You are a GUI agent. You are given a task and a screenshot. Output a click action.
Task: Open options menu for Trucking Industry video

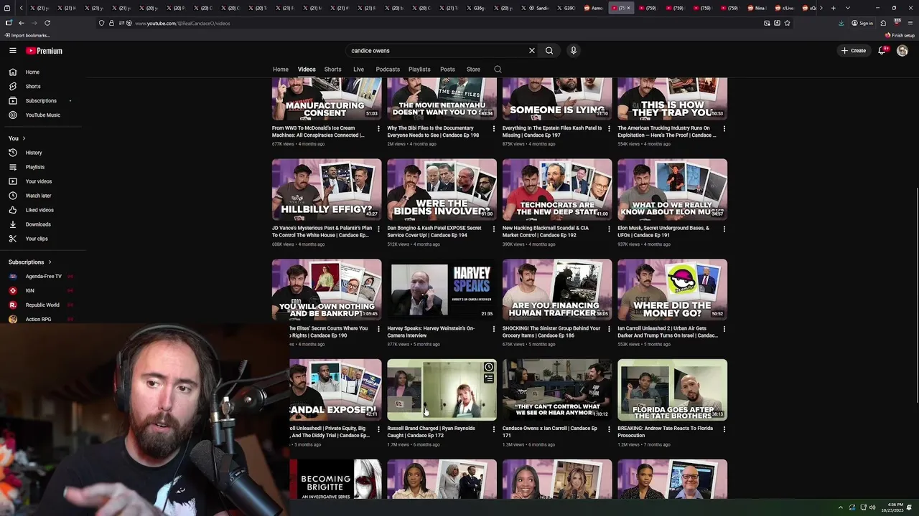click(724, 129)
